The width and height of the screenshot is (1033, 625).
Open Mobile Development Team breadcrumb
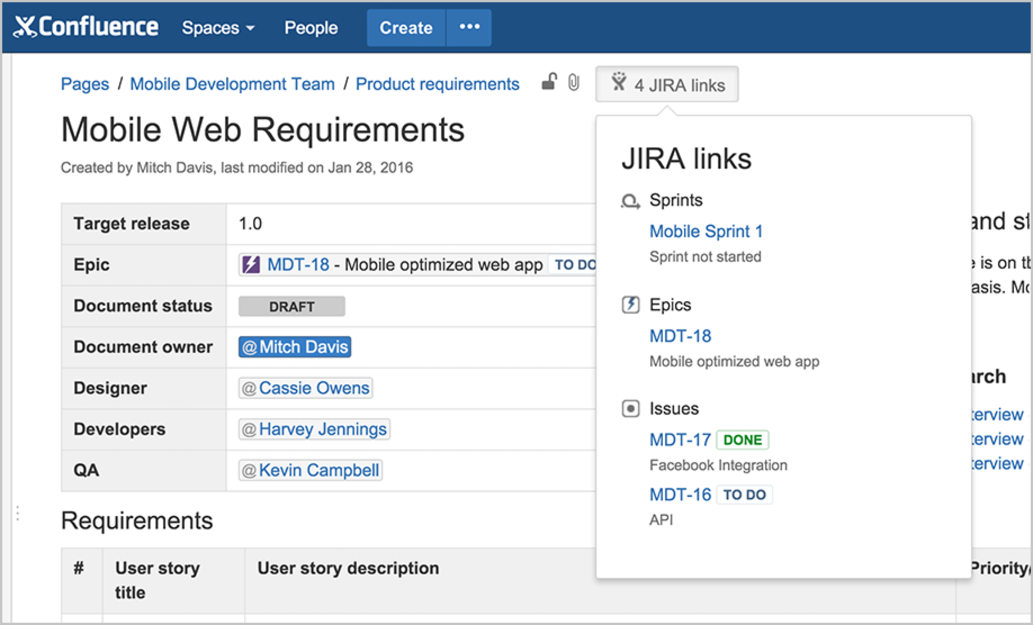(x=232, y=84)
